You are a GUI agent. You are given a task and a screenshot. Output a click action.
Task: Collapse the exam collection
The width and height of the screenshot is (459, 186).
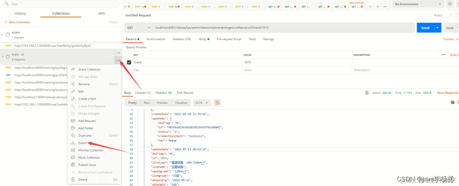pyautogui.click(x=3, y=34)
